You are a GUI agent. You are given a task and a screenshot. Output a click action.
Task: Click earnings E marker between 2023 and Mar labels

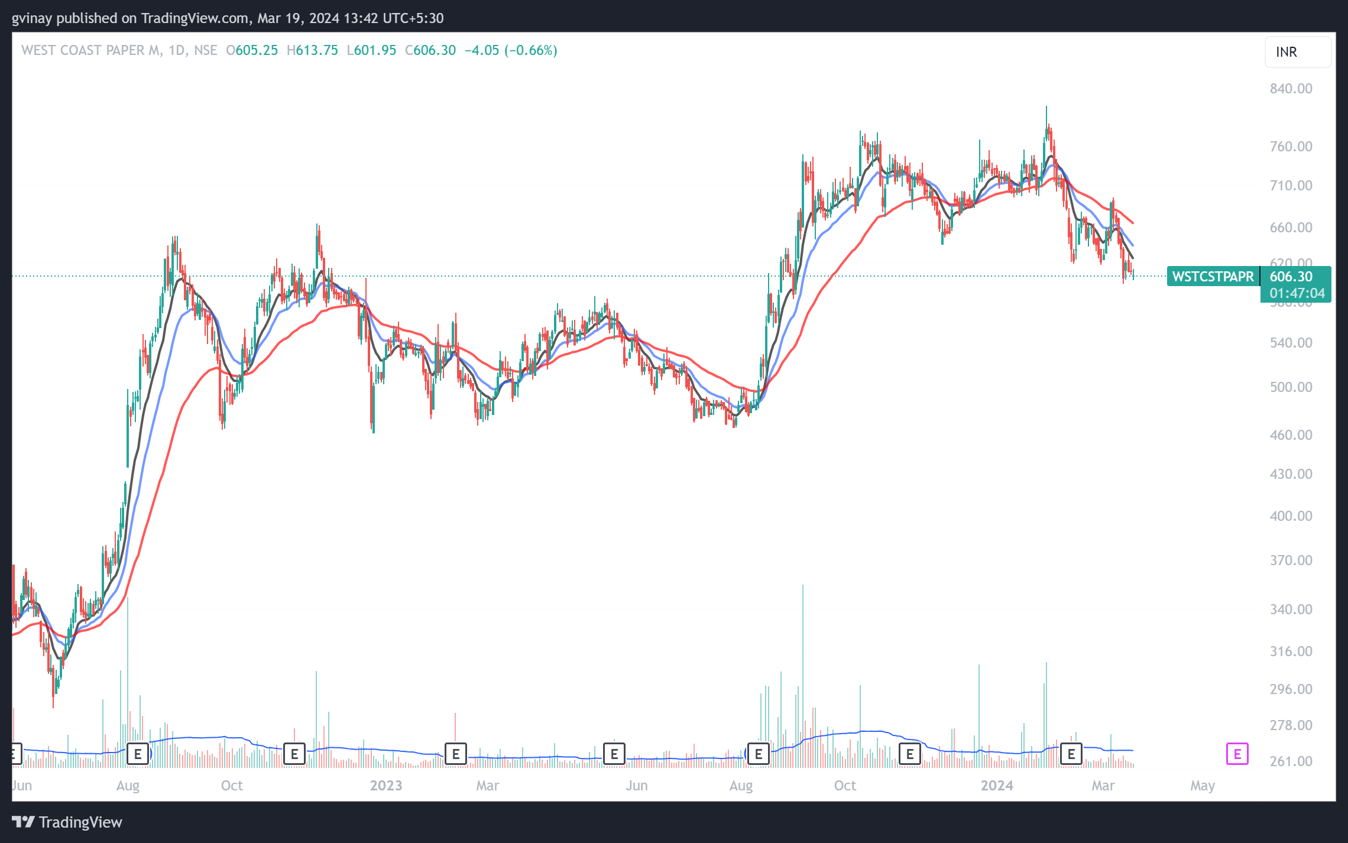click(x=456, y=754)
